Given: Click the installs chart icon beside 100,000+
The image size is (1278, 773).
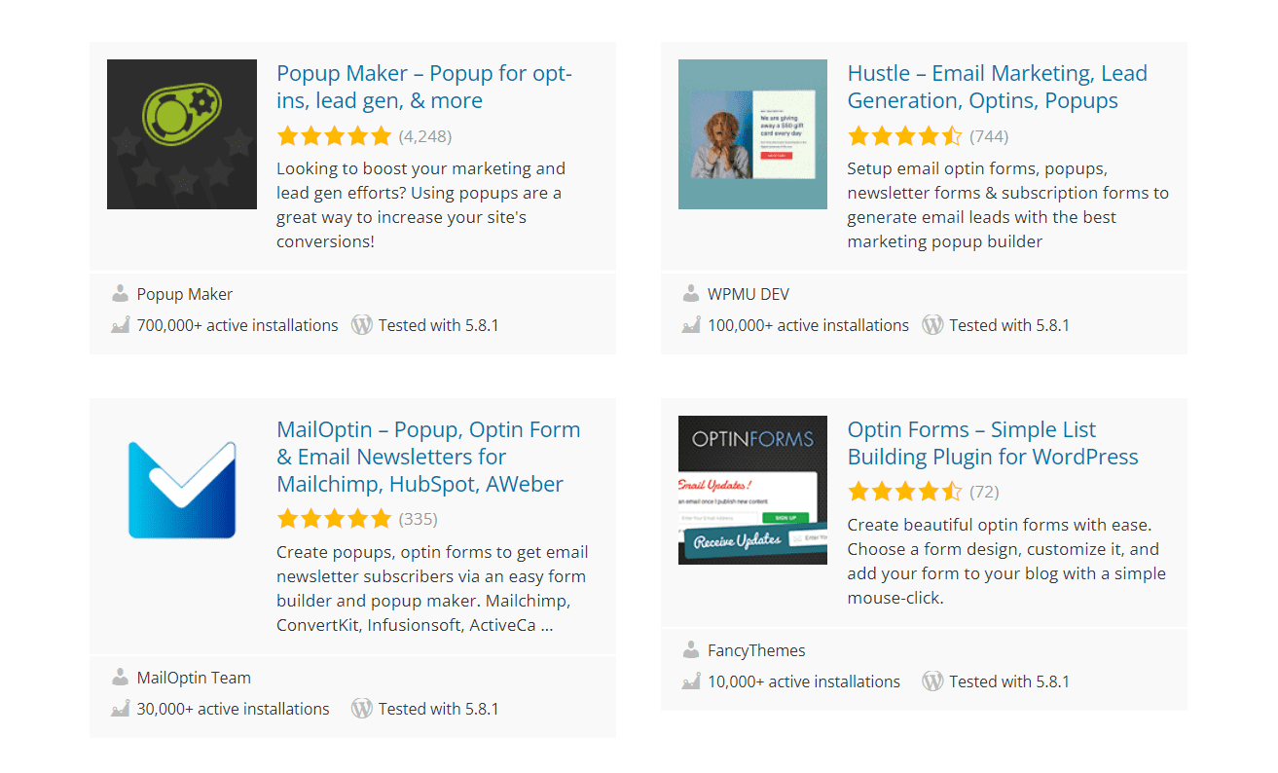Looking at the screenshot, I should pos(691,325).
